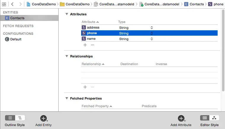The height and width of the screenshot is (129, 225).
Task: Remove attribute with minus under Attributes
Action: pyautogui.click(x=93, y=45)
